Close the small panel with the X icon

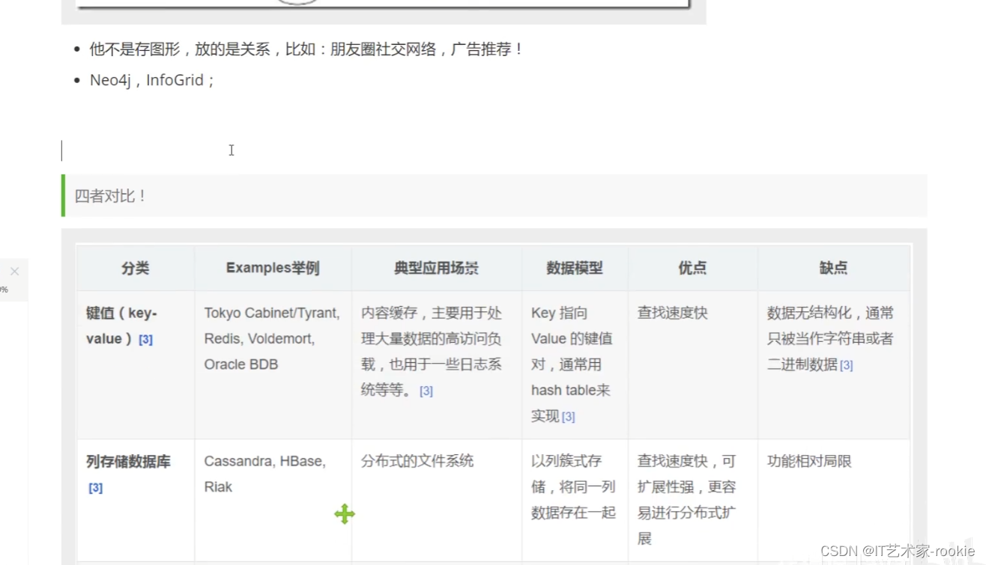[x=14, y=272]
